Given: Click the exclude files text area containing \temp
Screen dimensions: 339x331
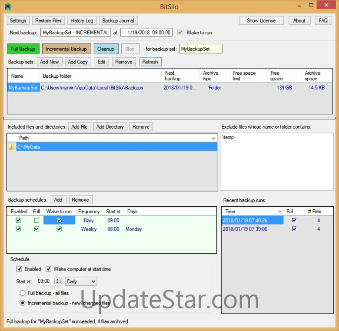Looking at the screenshot, I should (277, 162).
